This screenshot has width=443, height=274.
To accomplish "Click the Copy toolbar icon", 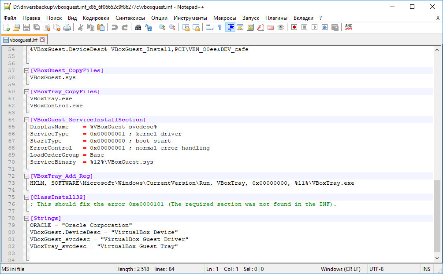I will (x=91, y=27).
